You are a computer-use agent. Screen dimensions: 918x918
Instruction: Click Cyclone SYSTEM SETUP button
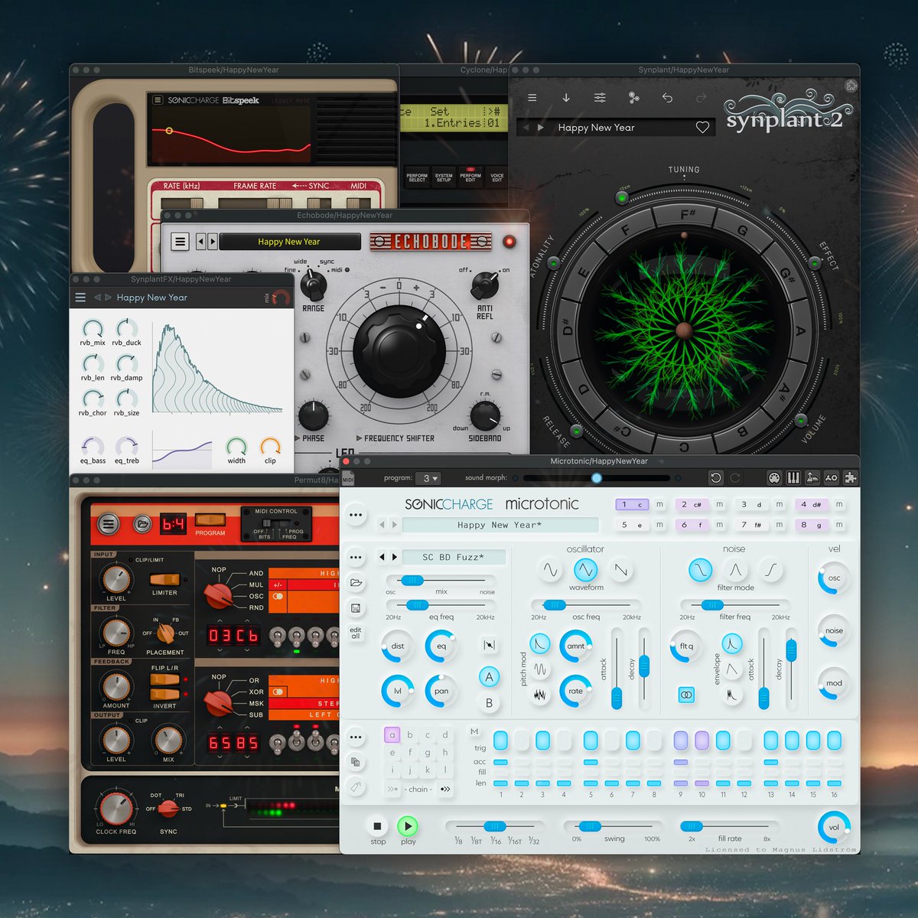pos(444,177)
